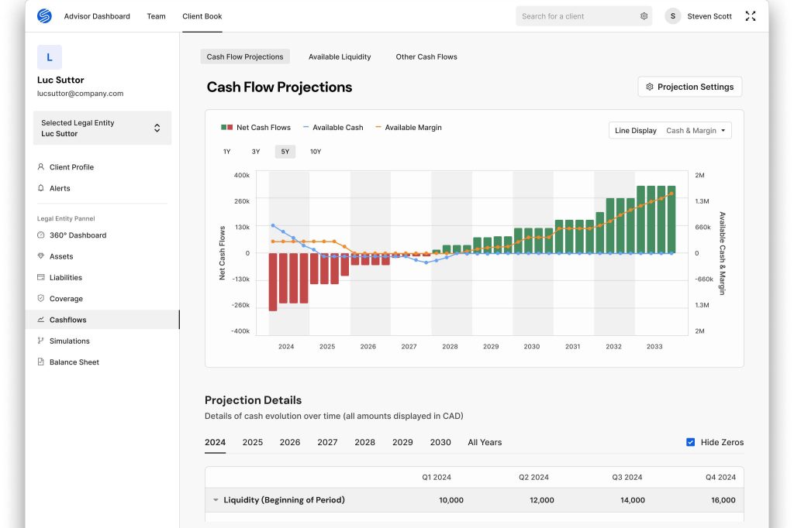Select the 3Y chart range
Screen dimensions: 794x528
(256, 151)
